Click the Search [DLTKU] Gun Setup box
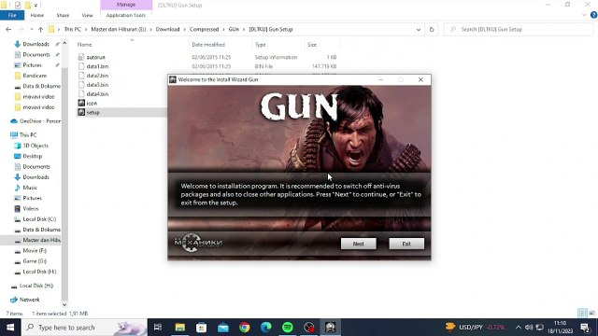598x336 pixels. [519, 29]
